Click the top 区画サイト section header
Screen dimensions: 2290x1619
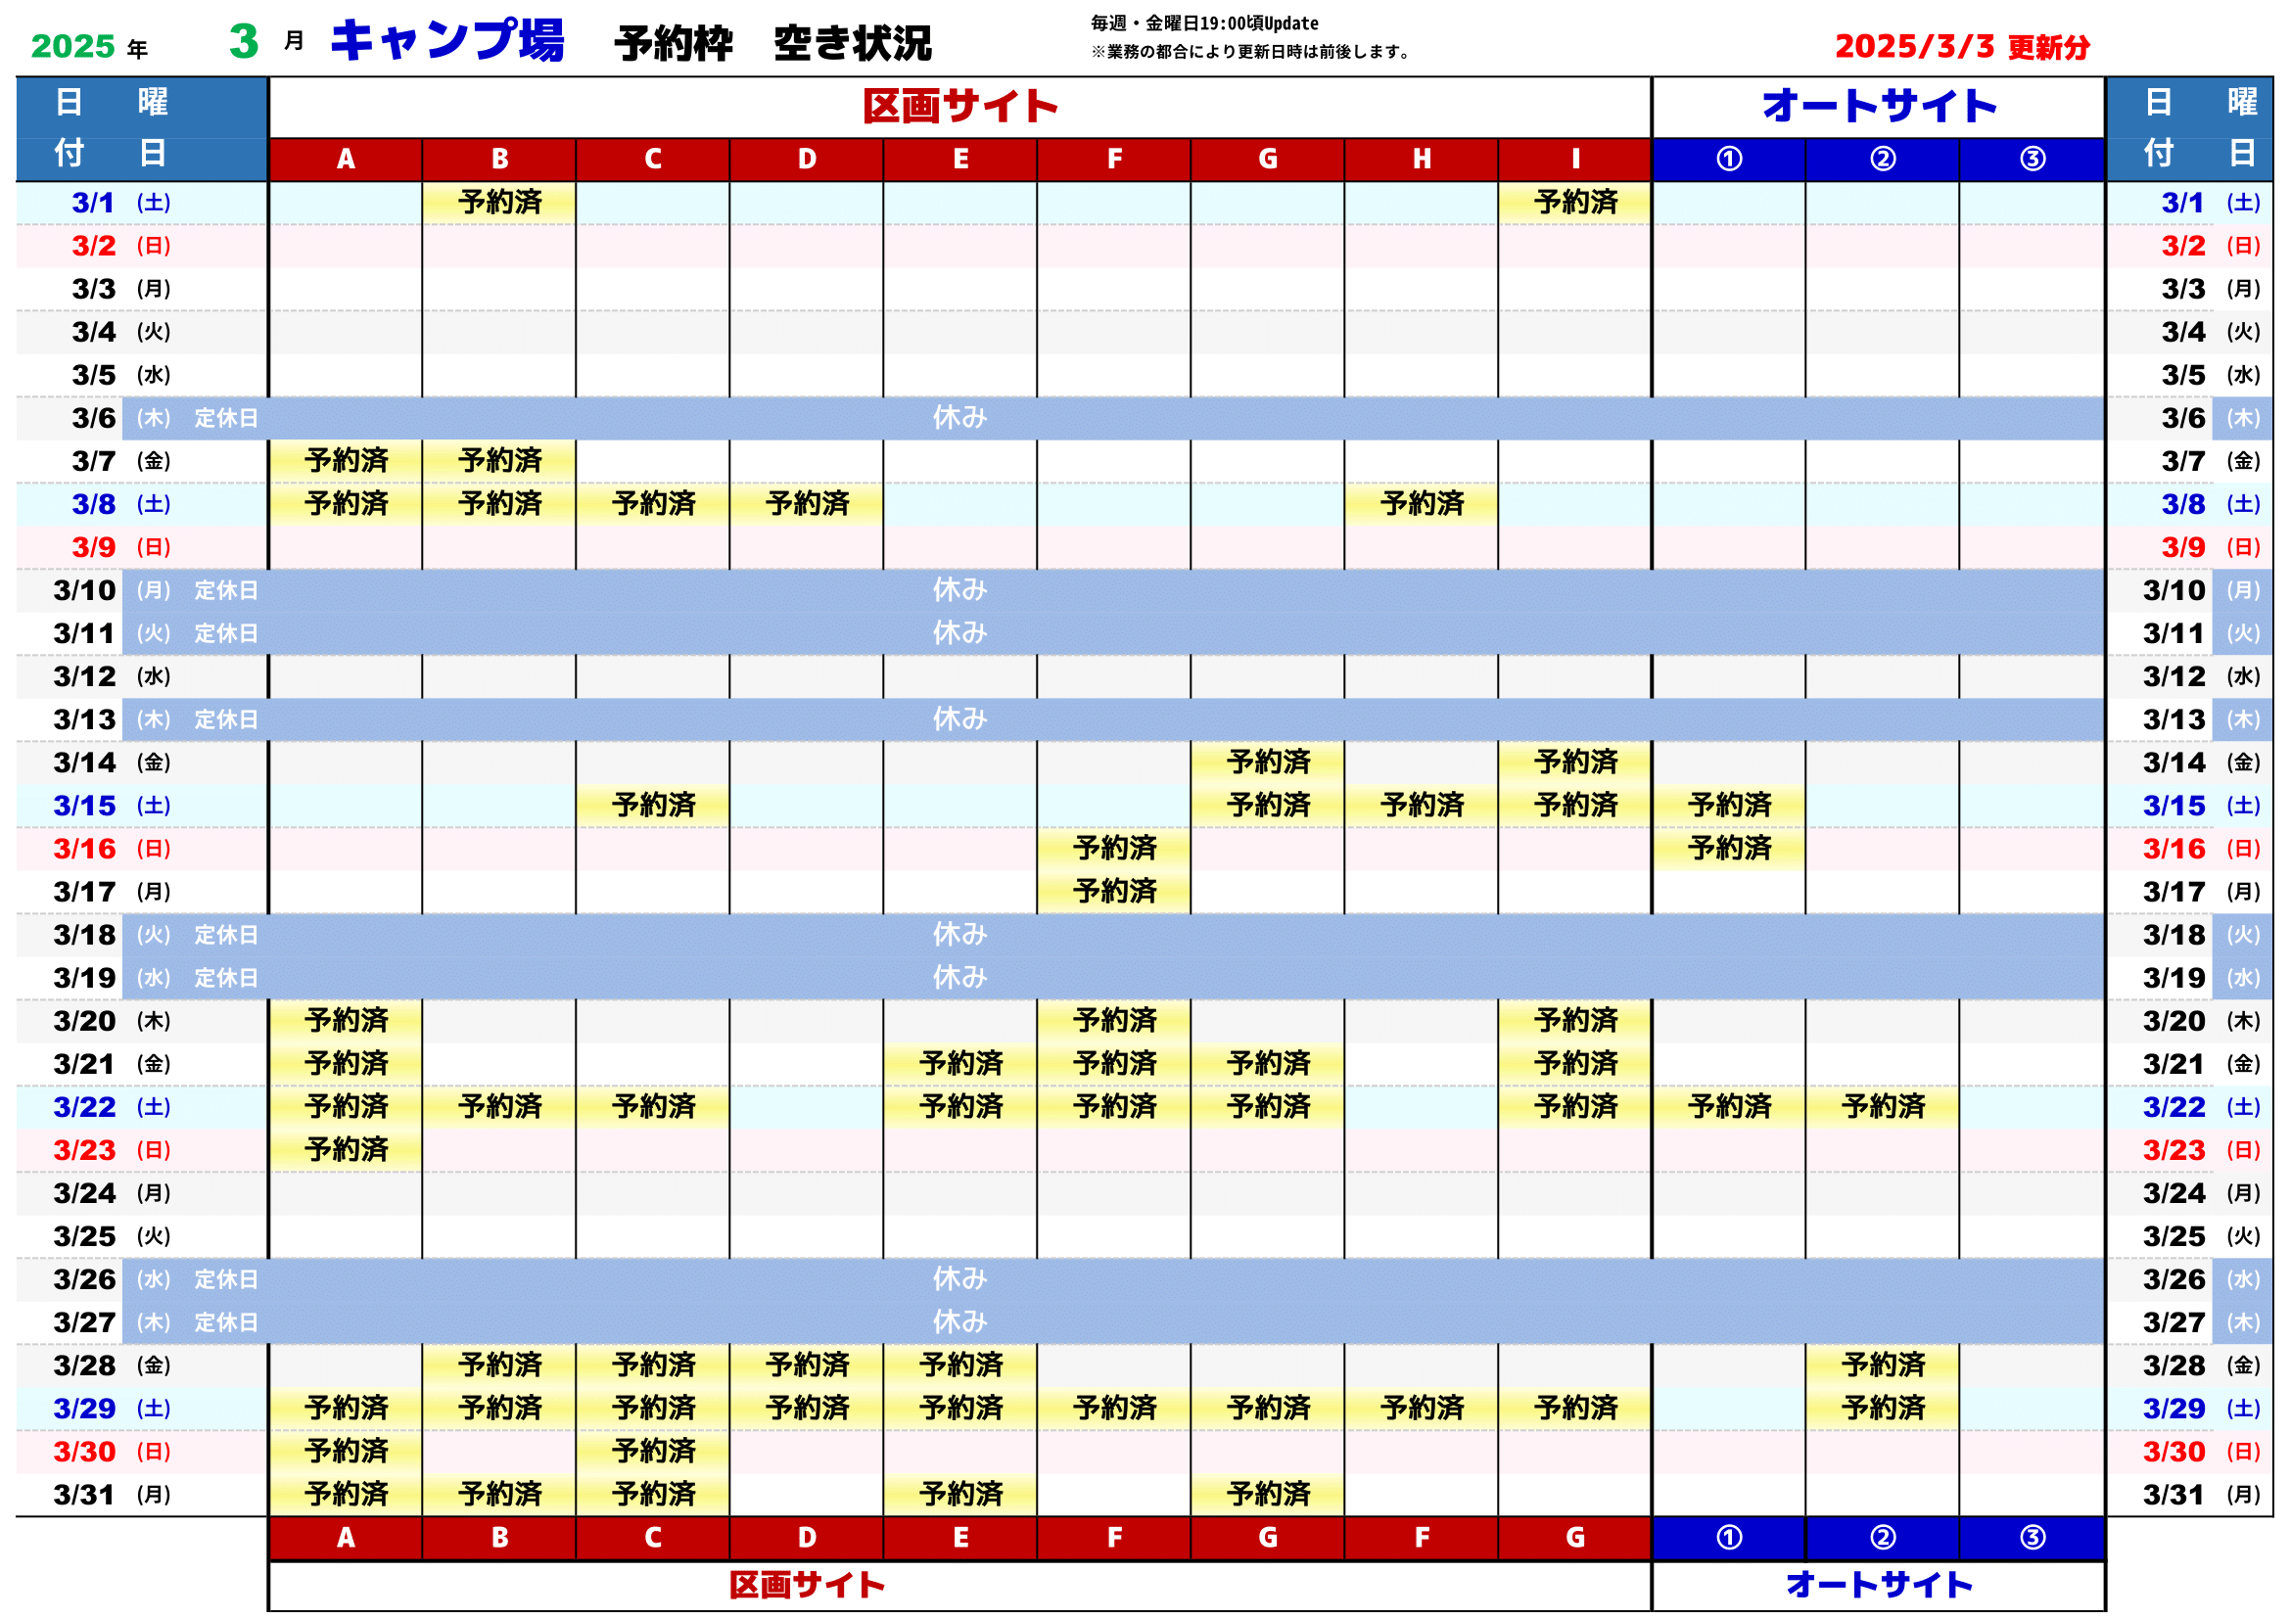(960, 107)
